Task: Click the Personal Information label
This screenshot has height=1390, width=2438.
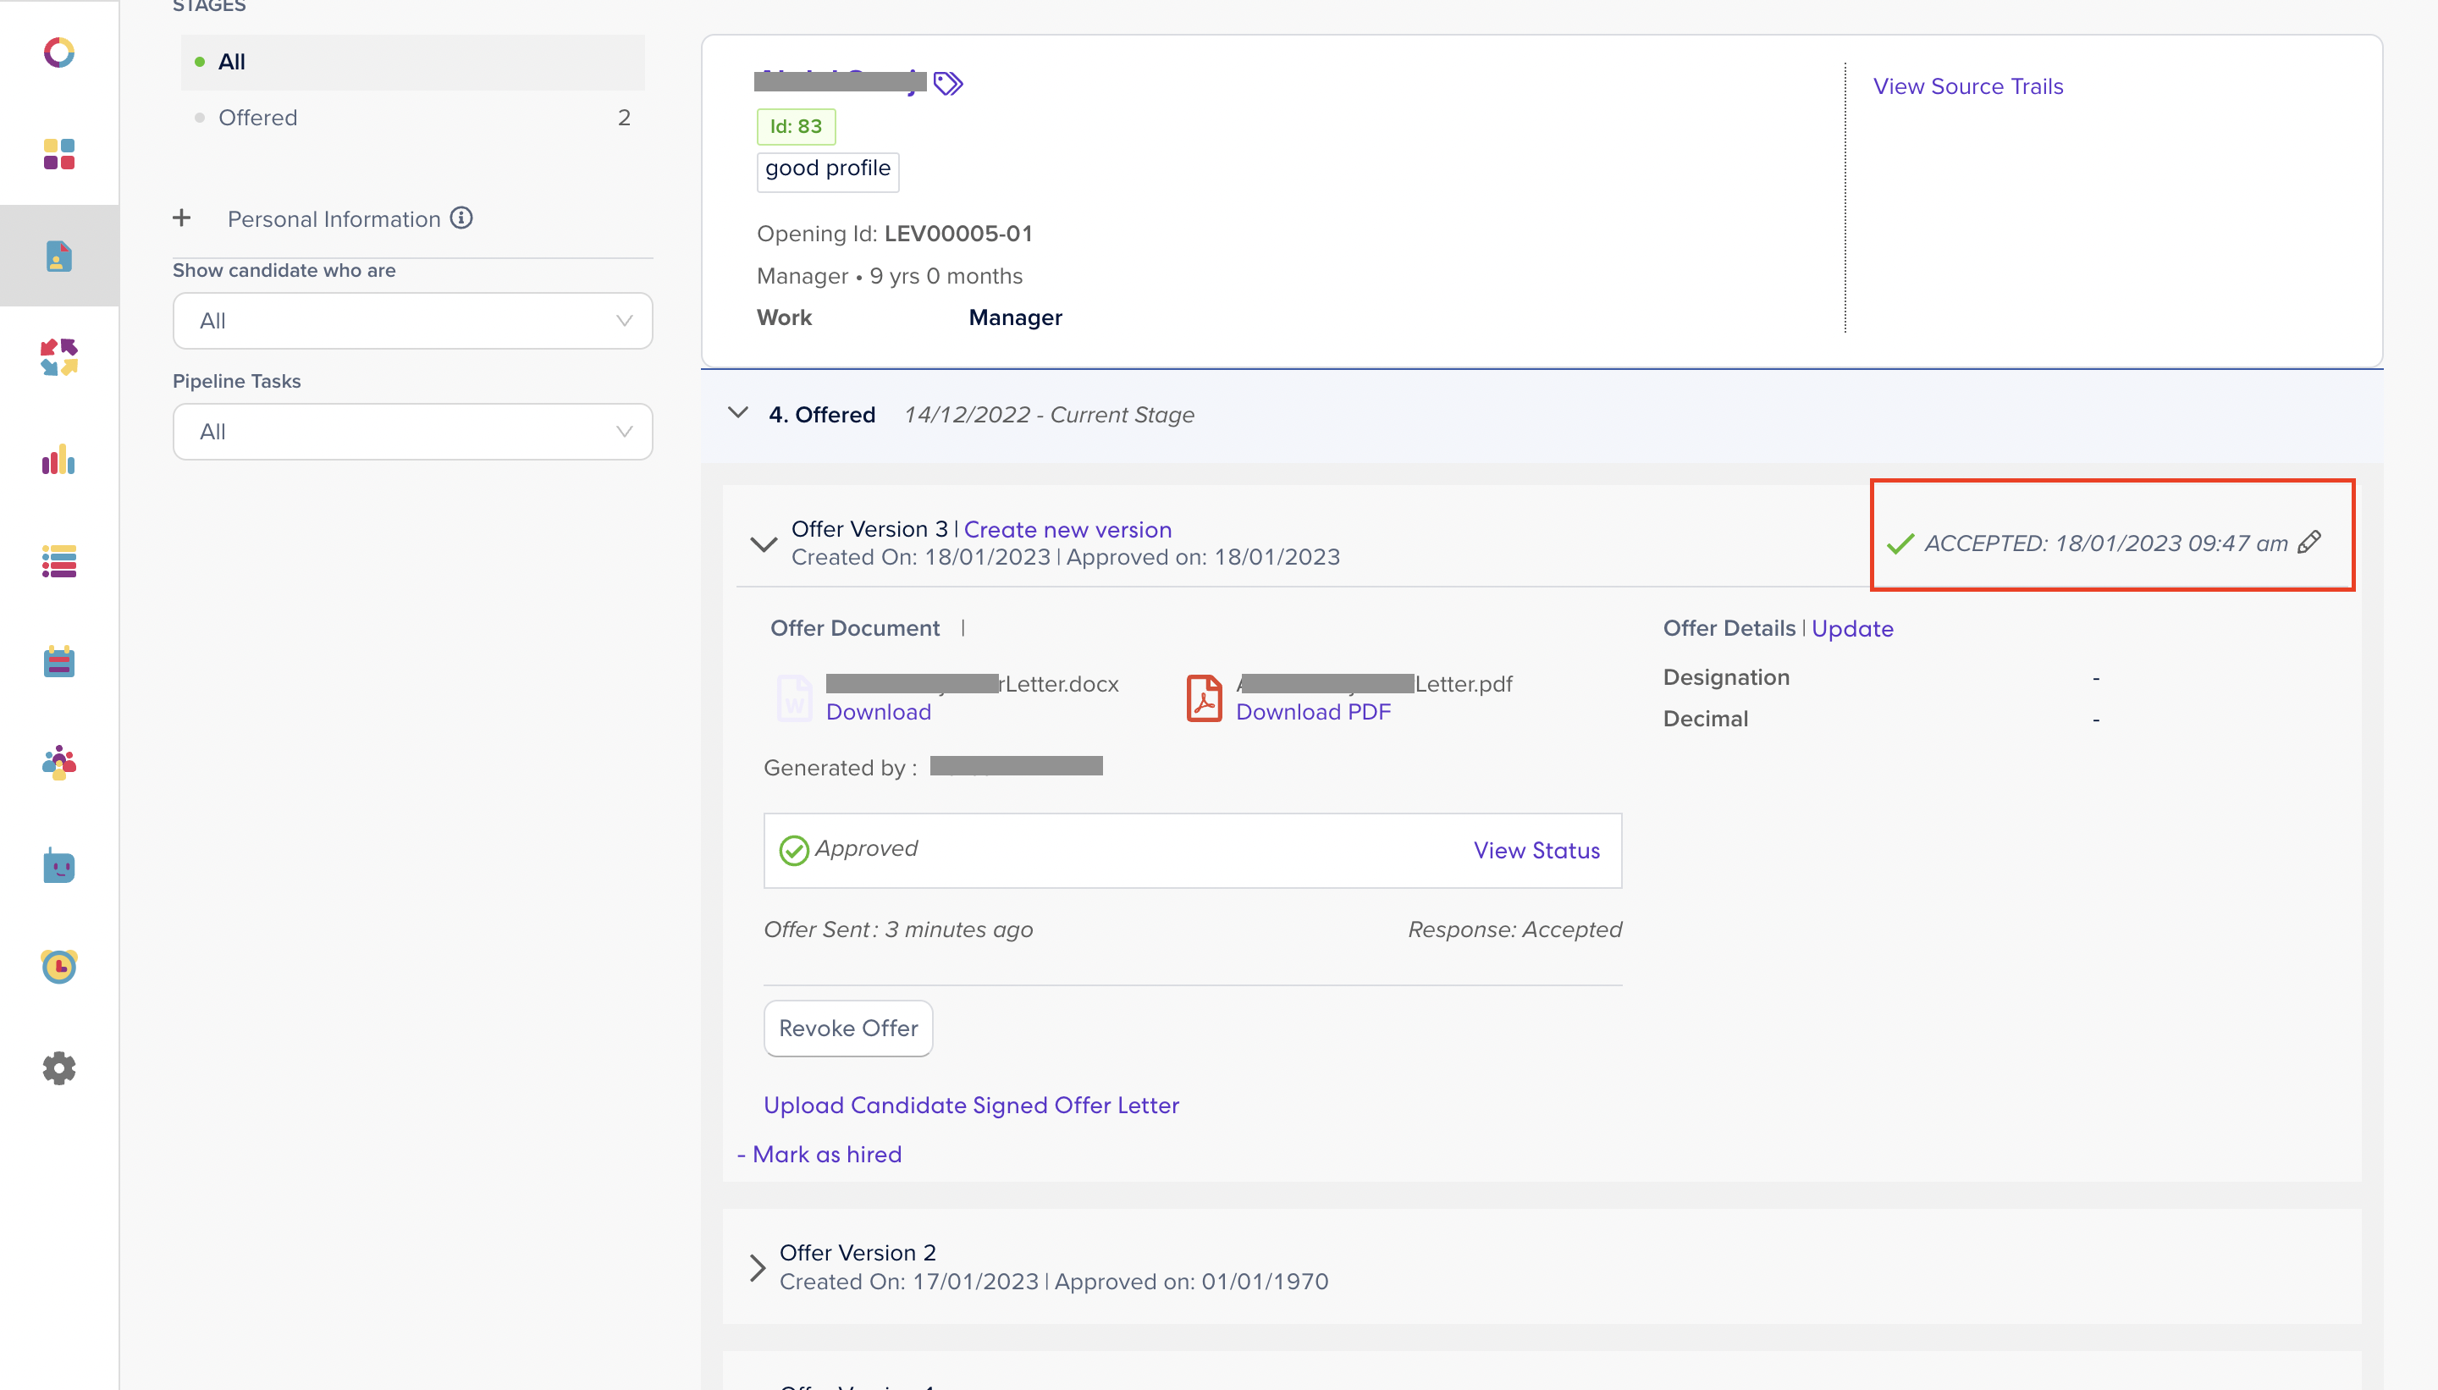Action: click(x=334, y=218)
